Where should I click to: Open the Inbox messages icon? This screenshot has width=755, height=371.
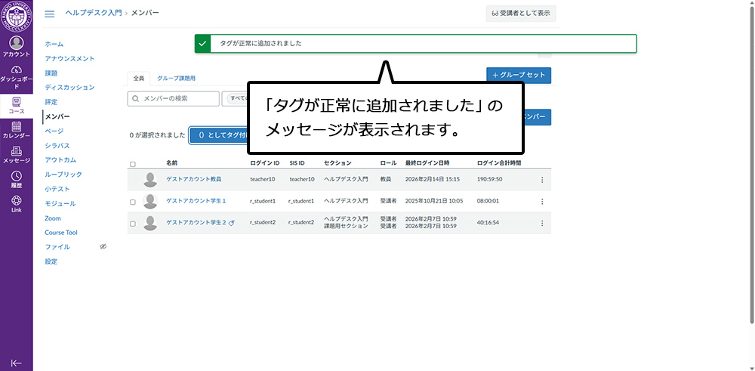click(x=16, y=155)
